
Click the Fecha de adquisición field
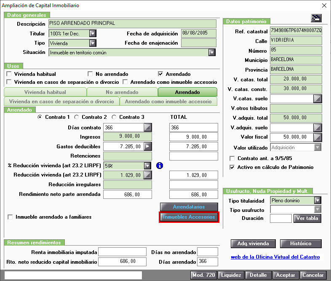tap(199, 33)
